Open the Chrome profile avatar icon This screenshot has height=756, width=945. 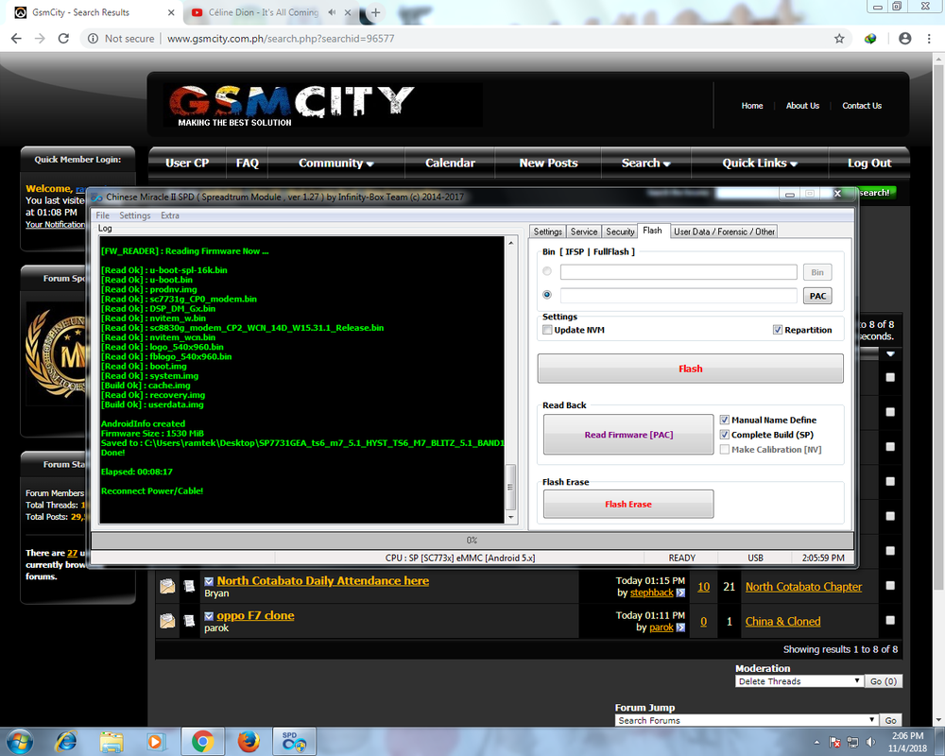(904, 39)
